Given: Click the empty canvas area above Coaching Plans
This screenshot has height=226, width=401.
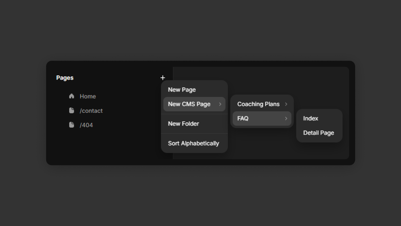Looking at the screenshot, I should coord(261,80).
